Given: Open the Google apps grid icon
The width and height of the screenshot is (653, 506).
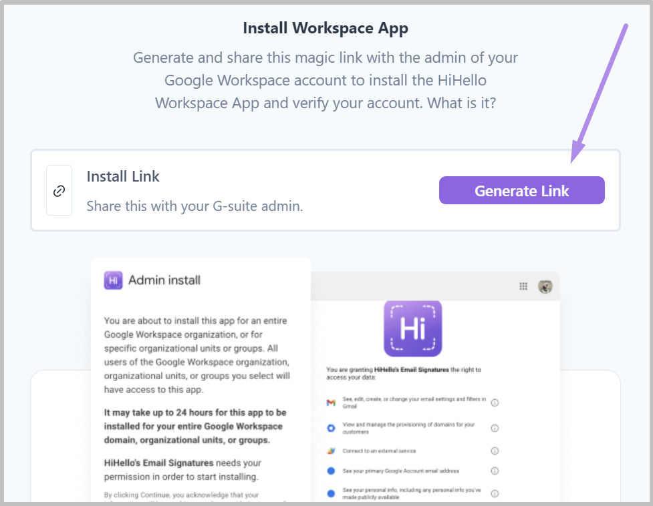Looking at the screenshot, I should (x=523, y=286).
